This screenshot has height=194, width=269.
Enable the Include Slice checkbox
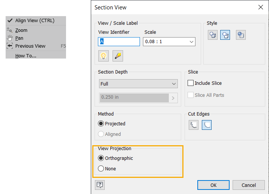click(191, 83)
